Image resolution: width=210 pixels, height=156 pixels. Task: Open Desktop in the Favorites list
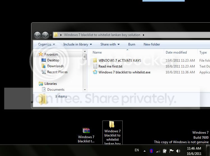click(53, 60)
